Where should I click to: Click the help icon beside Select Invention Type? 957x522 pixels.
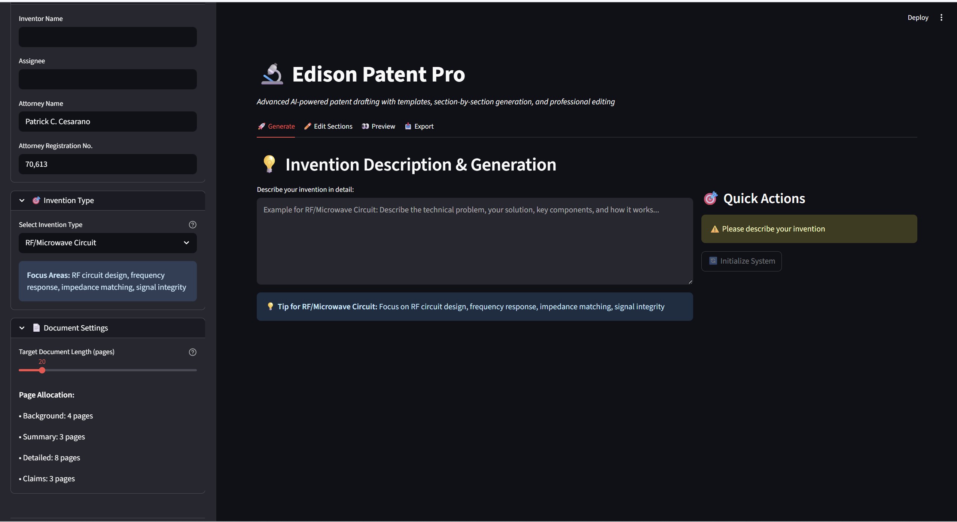[x=192, y=225]
